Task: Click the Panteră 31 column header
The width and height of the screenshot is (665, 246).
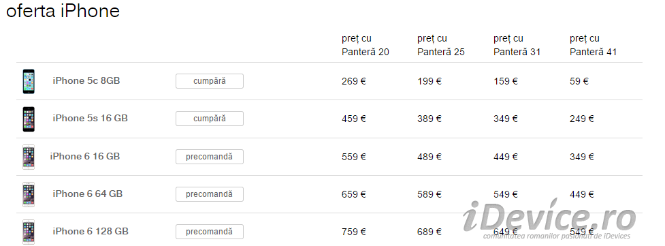Action: coord(517,46)
